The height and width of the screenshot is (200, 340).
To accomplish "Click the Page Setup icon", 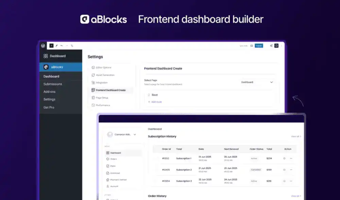I will point(93,98).
